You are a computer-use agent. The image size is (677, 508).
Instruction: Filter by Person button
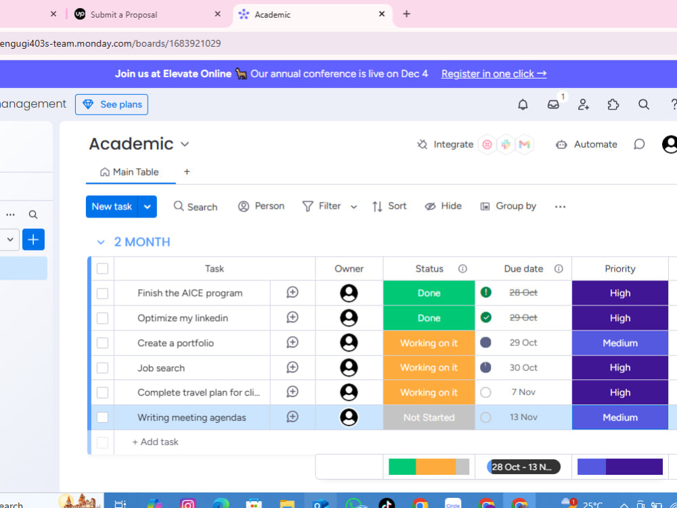click(x=261, y=206)
